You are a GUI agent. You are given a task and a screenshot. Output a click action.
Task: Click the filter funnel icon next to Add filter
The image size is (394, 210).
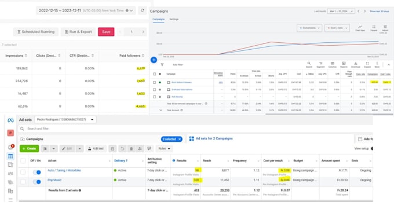[162, 65]
